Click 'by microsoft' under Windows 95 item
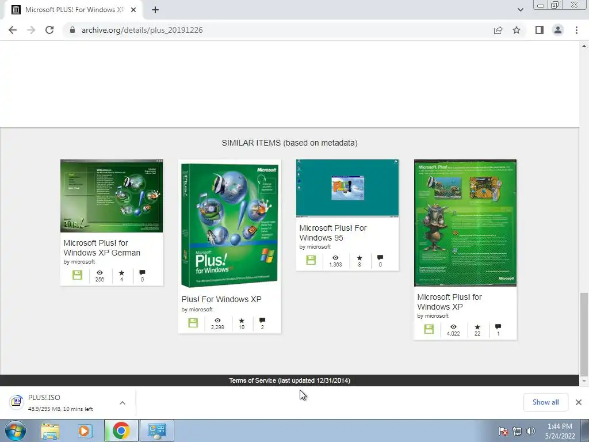Image resolution: width=589 pixels, height=442 pixels. (315, 246)
